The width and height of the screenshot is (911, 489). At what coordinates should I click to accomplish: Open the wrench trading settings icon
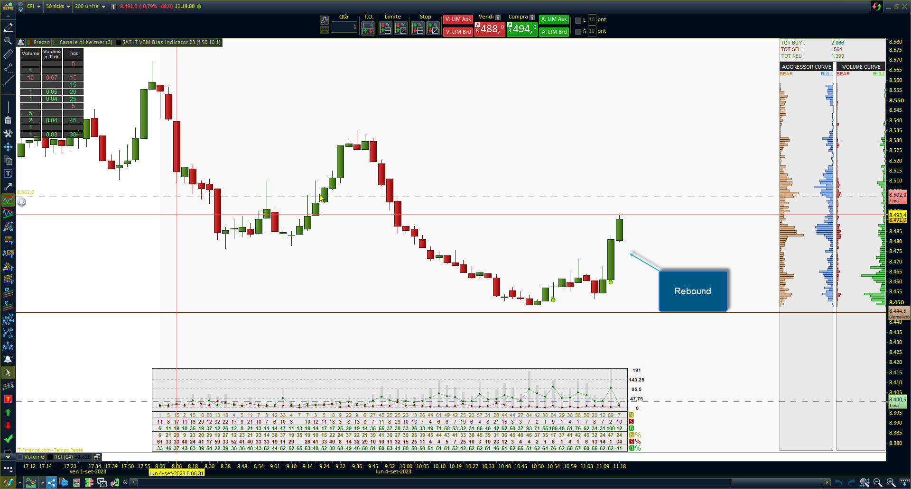click(325, 20)
